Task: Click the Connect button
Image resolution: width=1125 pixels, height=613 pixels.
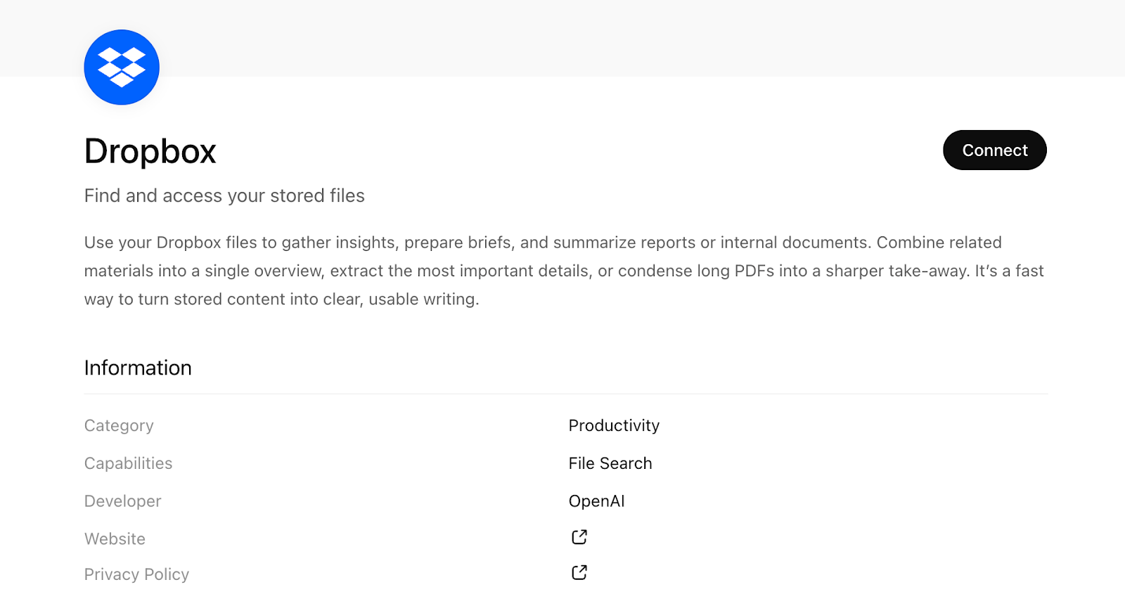Action: [994, 150]
